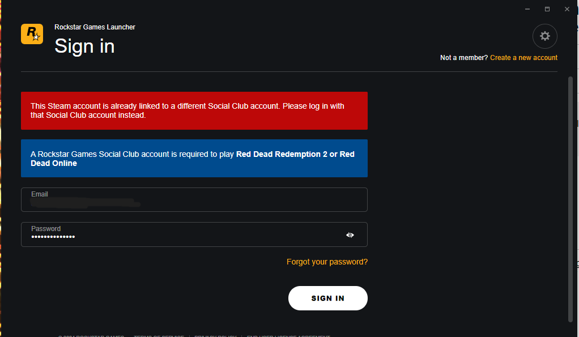Open Create a new account link
This screenshot has width=579, height=337.
click(523, 58)
